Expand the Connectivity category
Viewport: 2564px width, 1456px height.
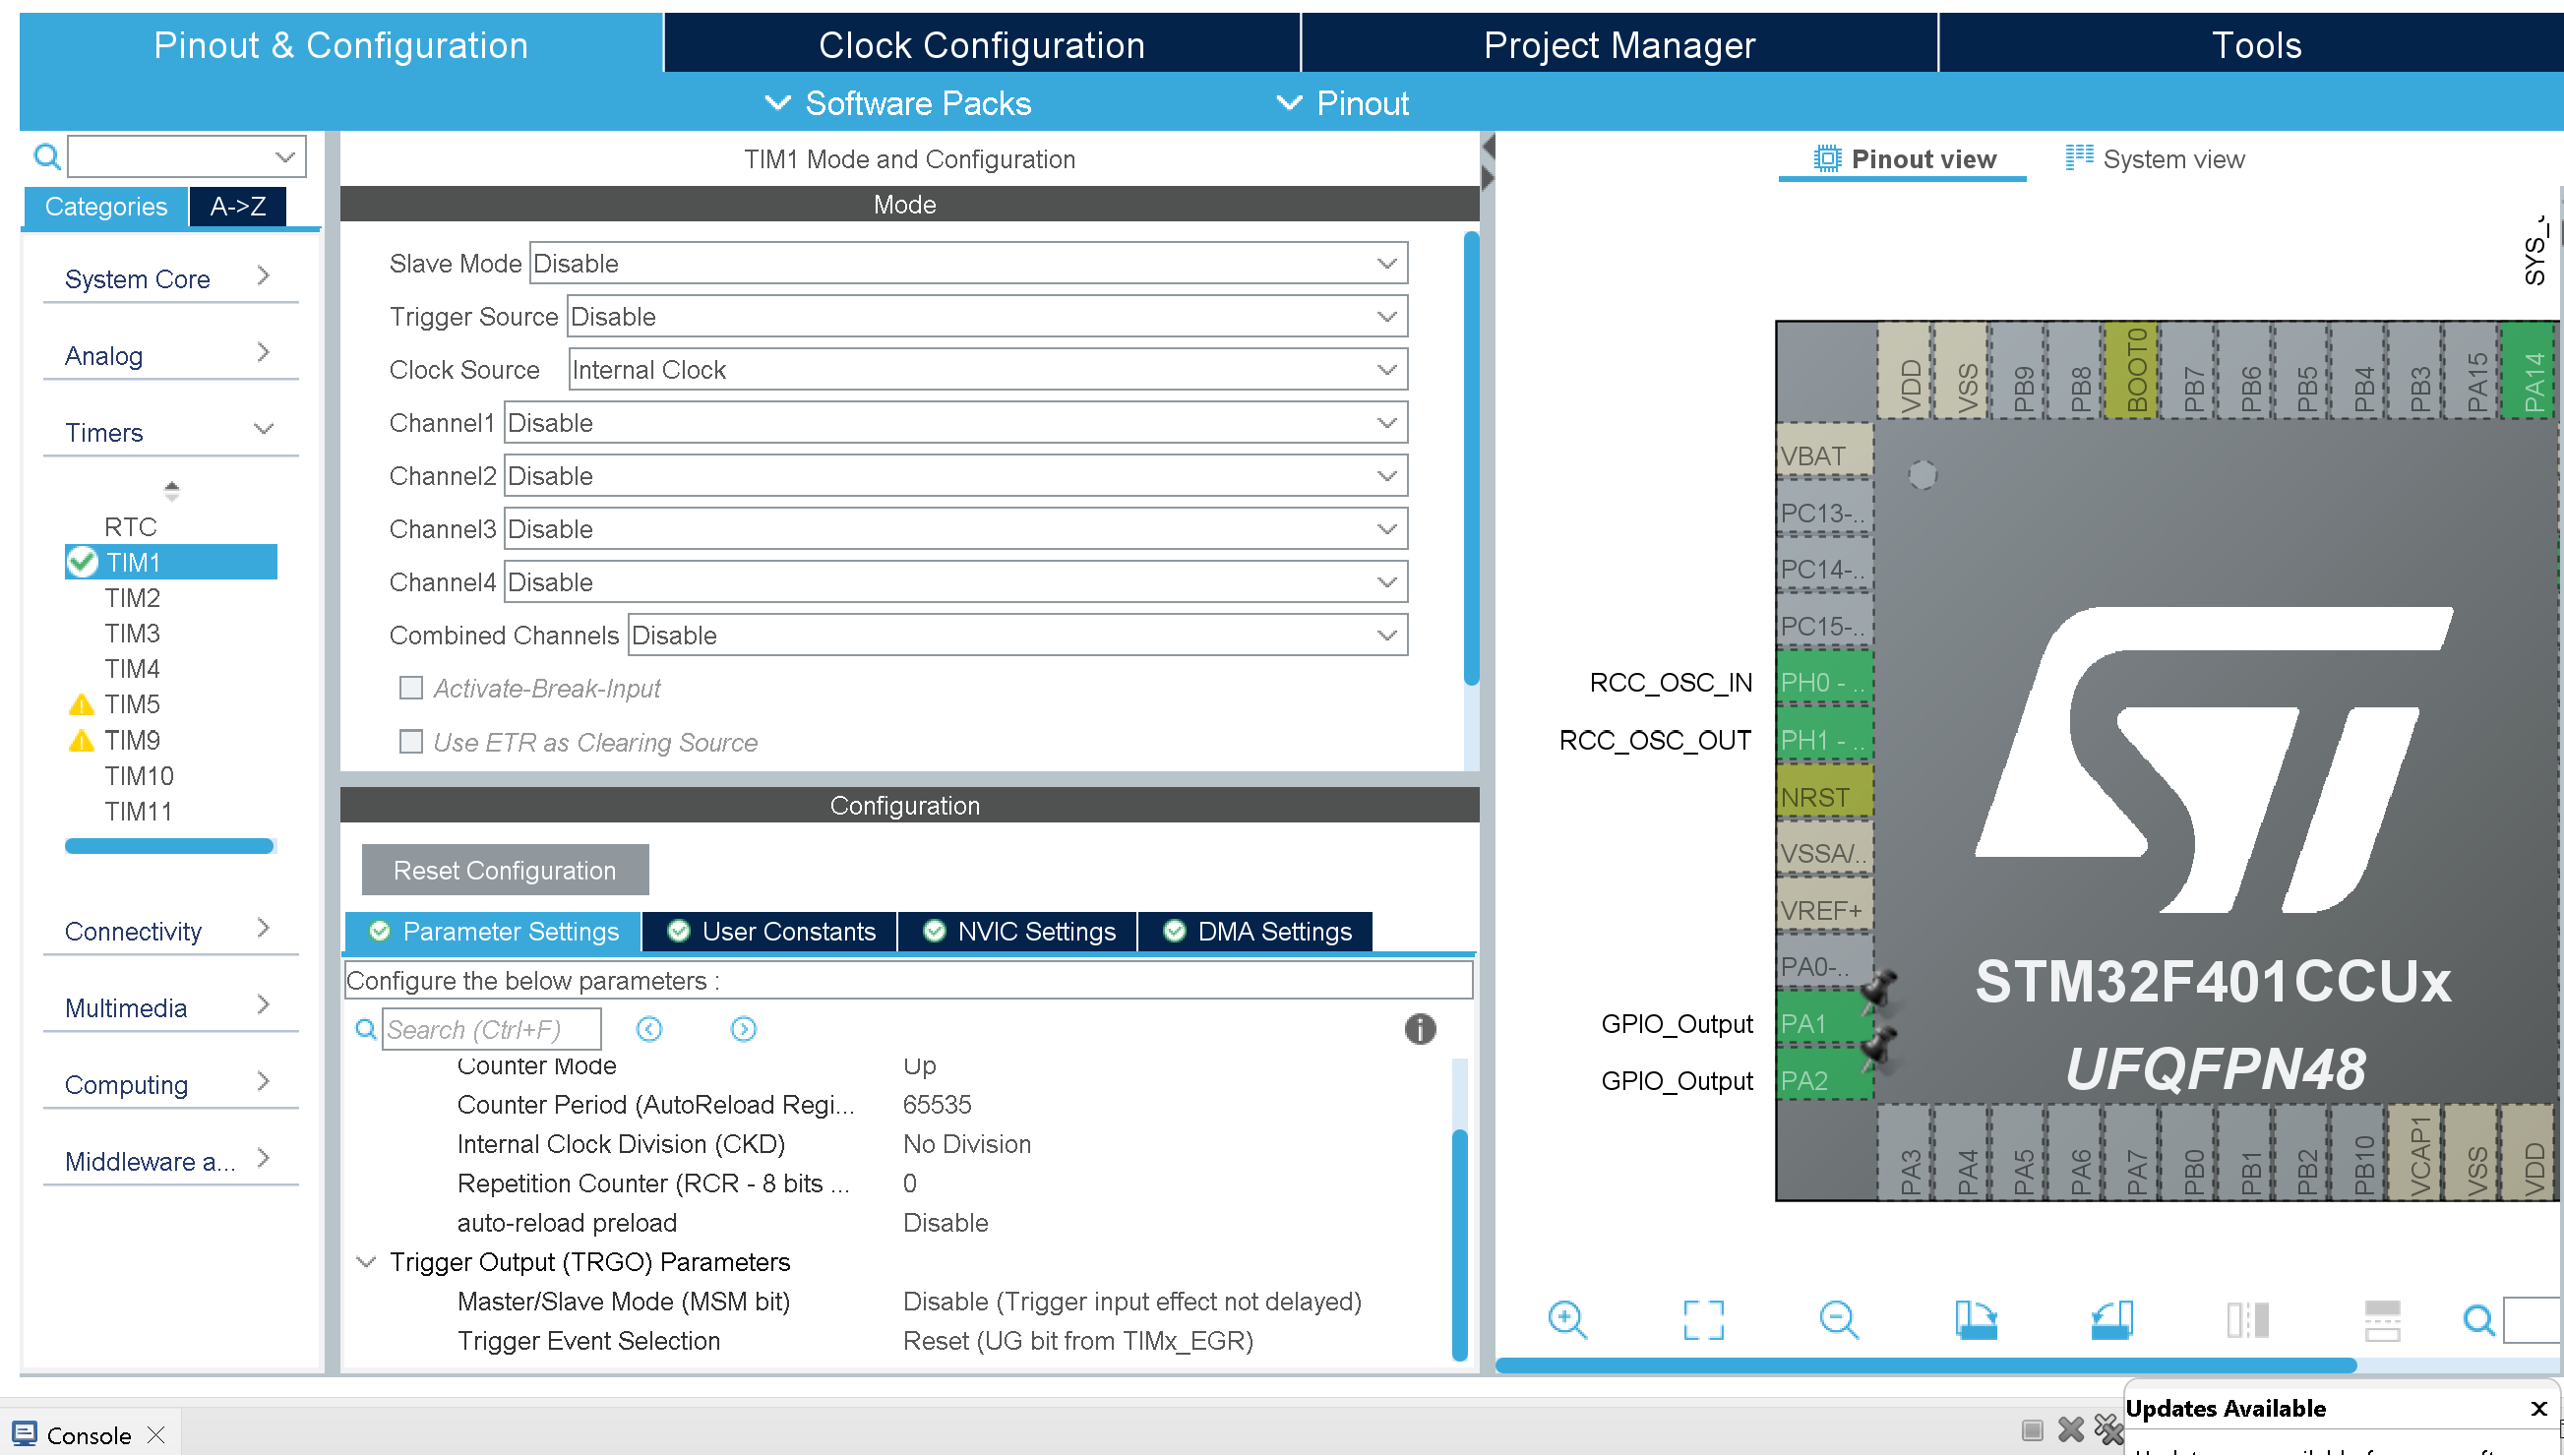(x=170, y=931)
